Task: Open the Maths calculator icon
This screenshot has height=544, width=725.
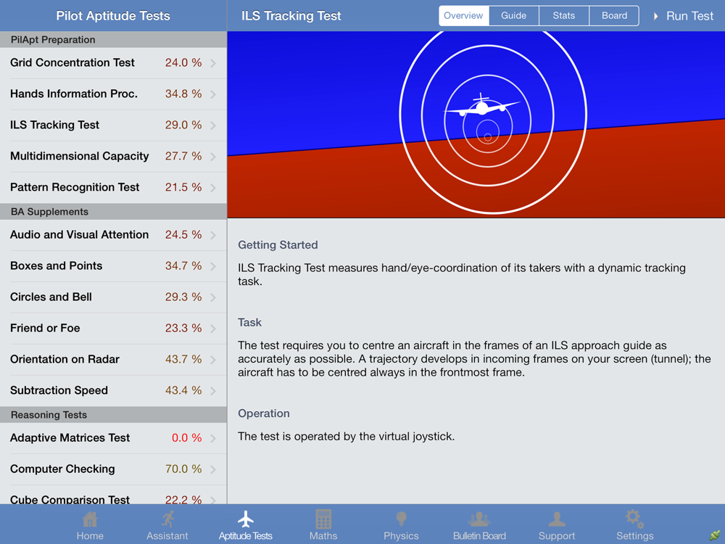Action: [323, 519]
